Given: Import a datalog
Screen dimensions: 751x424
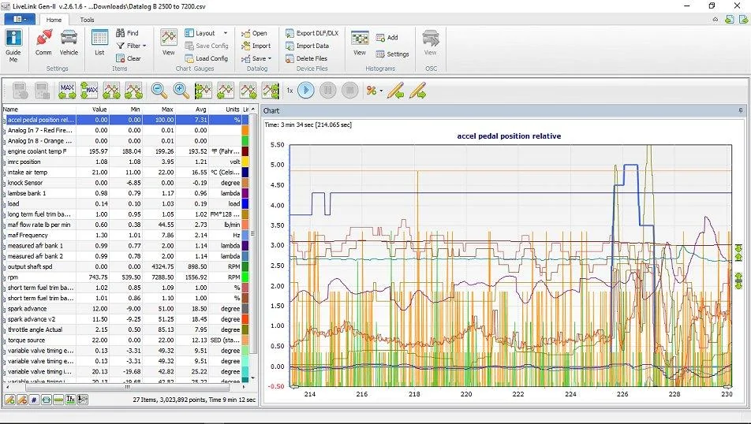Looking at the screenshot, I should tap(256, 46).
